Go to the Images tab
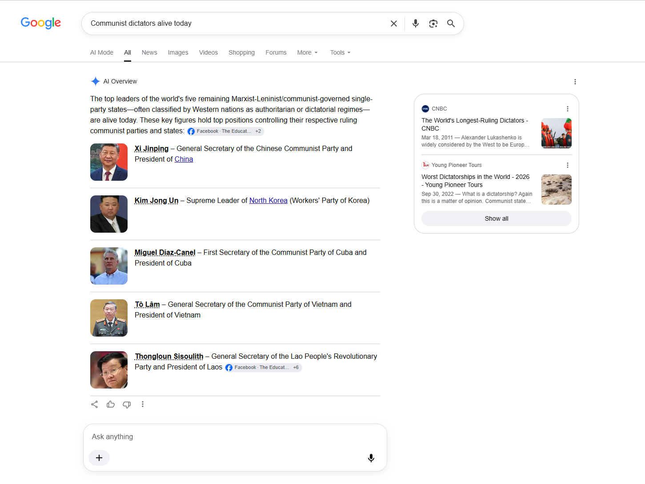This screenshot has width=645, height=484. click(178, 52)
